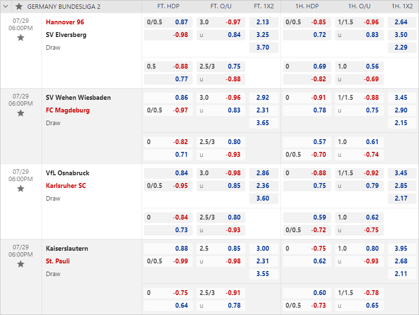Image resolution: width=419 pixels, height=315 pixels.
Task: Select VfL Osnabruck FT handicap odds 0.84
Action: 168,173
